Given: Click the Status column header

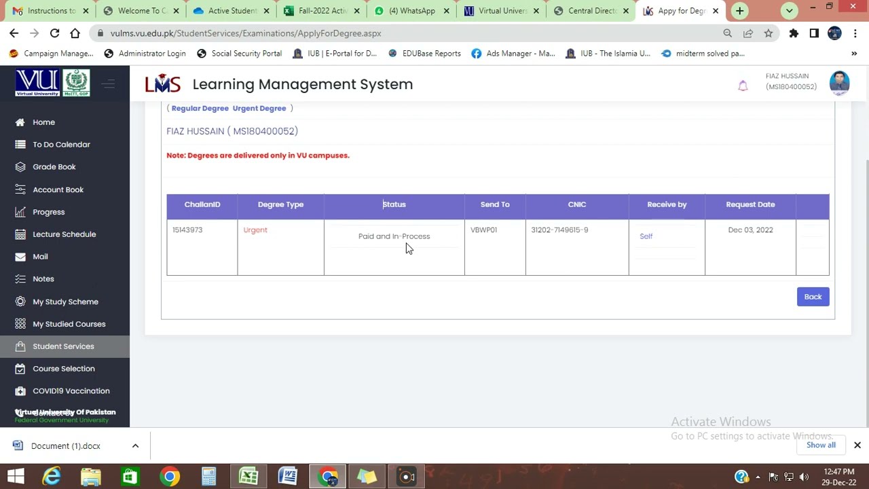Looking at the screenshot, I should point(394,204).
